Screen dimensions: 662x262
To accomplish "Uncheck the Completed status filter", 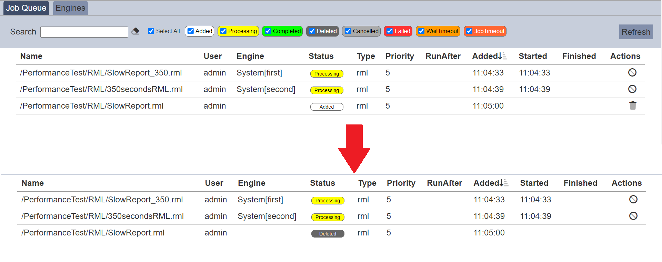I will (268, 31).
